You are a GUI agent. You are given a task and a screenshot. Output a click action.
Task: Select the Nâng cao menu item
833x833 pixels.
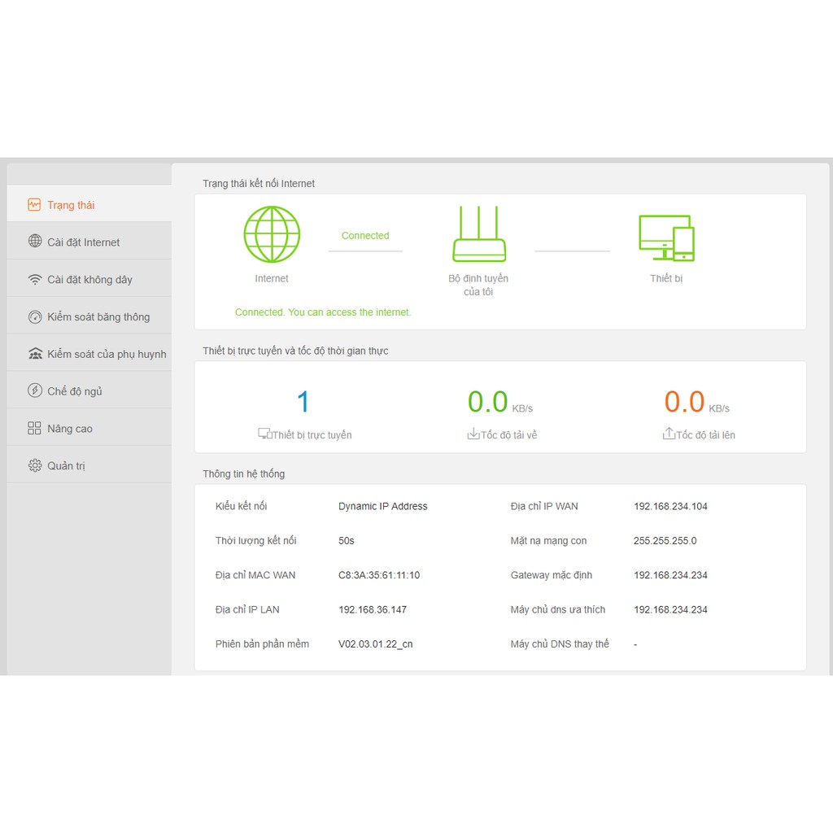point(70,429)
